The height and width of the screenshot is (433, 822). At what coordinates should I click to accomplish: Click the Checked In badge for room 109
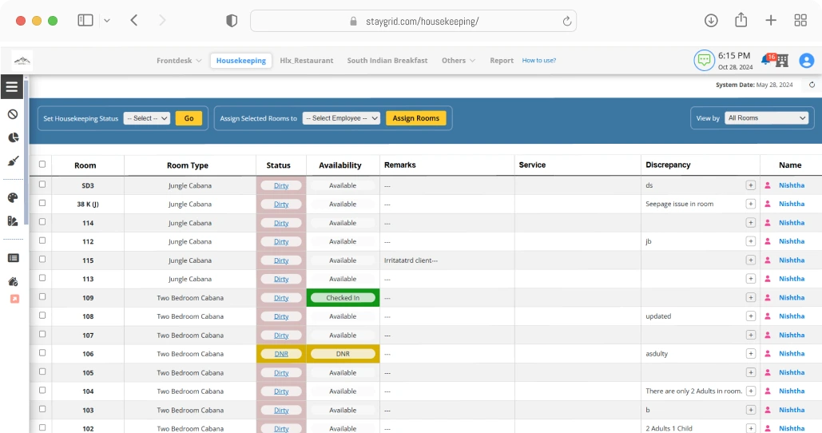(x=343, y=298)
